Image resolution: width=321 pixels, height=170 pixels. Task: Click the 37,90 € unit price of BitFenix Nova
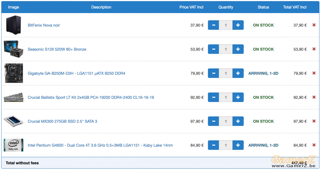click(x=197, y=25)
